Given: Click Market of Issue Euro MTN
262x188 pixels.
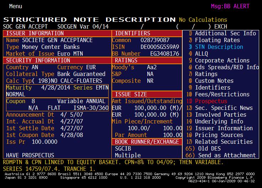Looking at the screenshot, I should 70,54.
